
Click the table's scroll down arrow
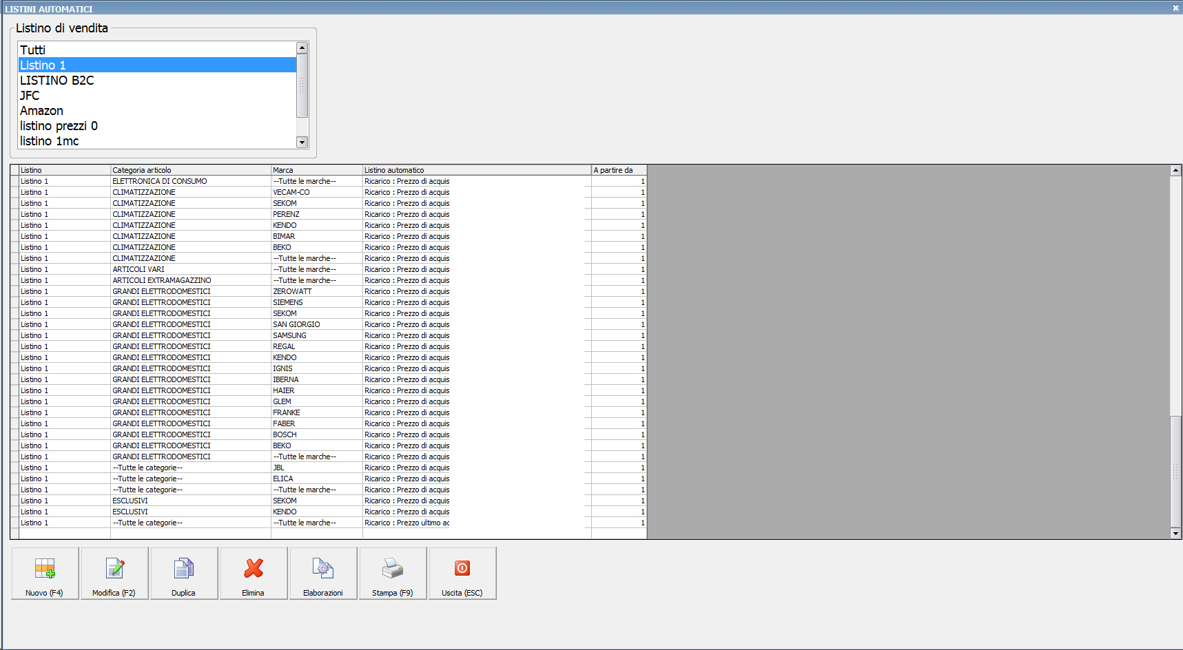(1176, 533)
